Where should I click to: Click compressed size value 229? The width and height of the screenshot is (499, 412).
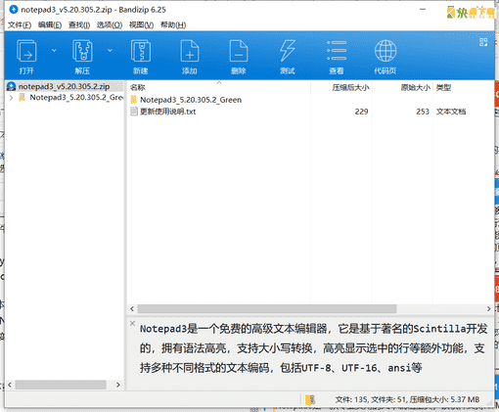(361, 112)
